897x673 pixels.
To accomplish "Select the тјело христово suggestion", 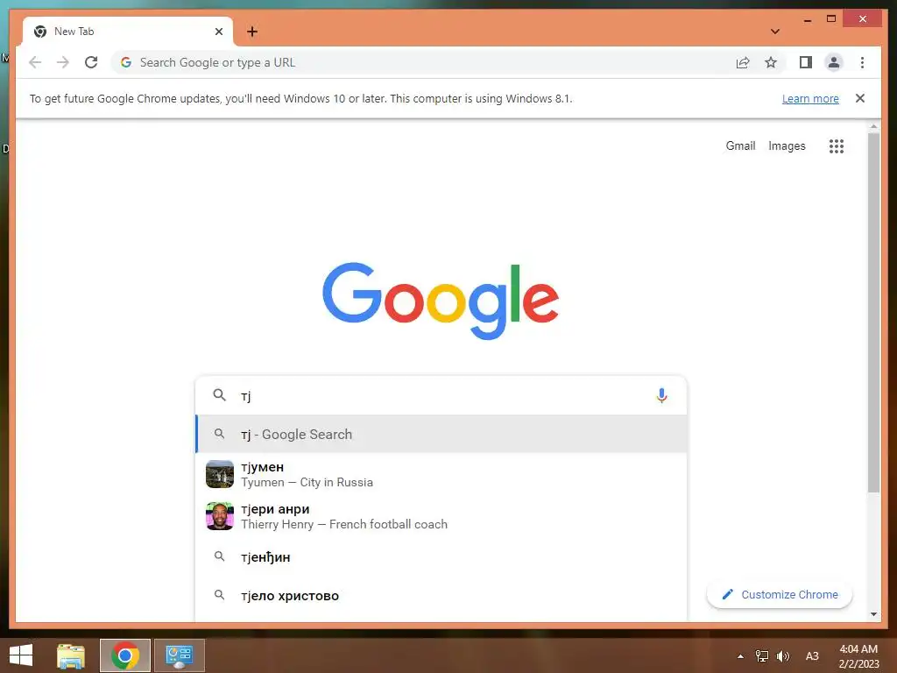I will click(x=441, y=596).
